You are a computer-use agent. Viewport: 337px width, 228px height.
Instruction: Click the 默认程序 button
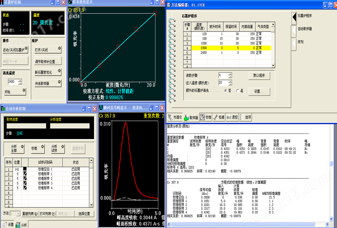point(259,75)
